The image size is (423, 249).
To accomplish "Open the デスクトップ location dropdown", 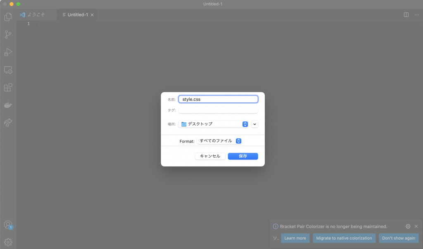I will 213,124.
